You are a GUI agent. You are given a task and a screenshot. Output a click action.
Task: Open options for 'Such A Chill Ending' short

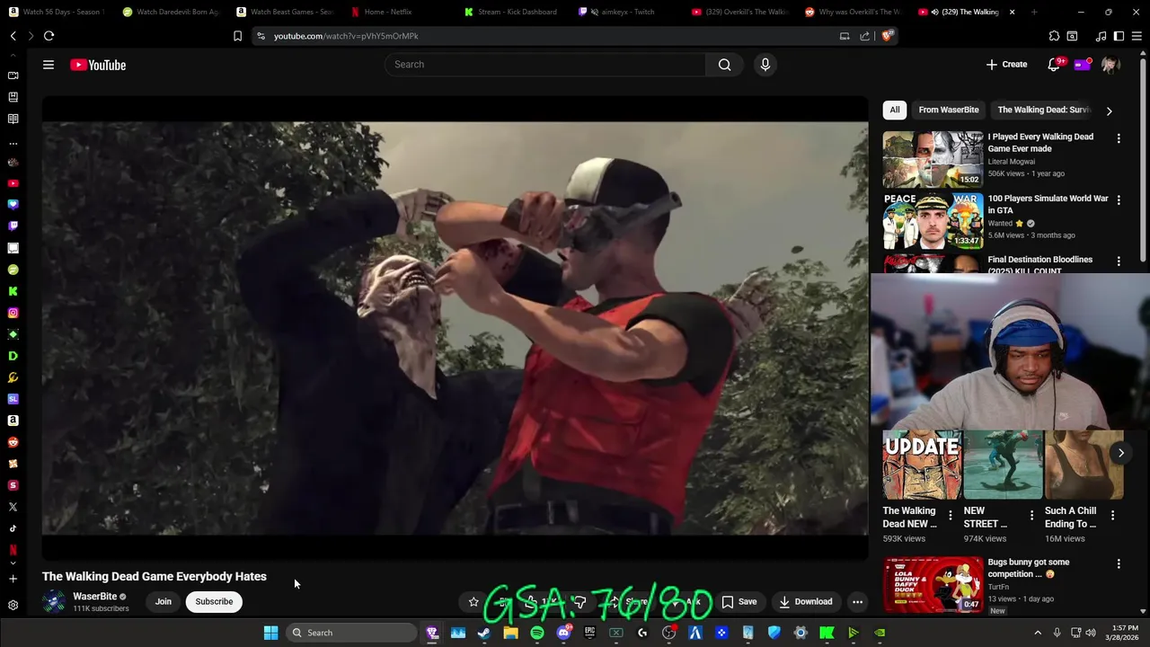(x=1112, y=515)
